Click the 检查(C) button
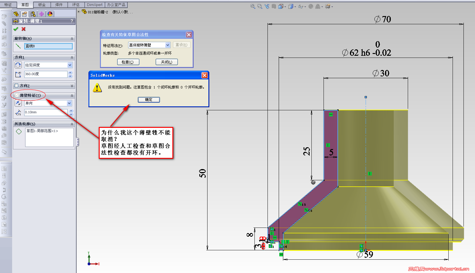 pyautogui.click(x=128, y=62)
